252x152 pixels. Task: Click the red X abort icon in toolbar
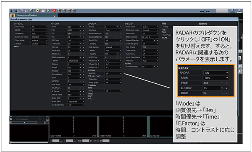54,11
